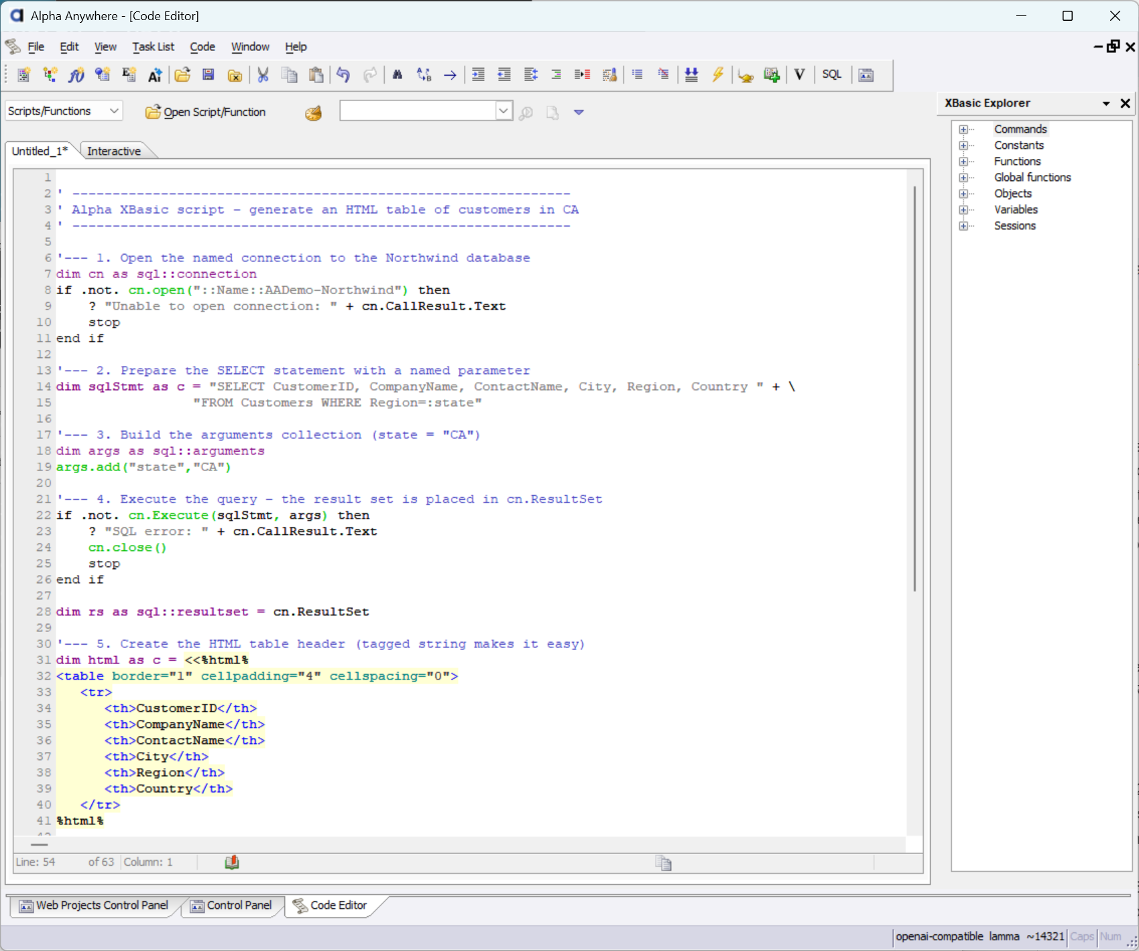Switch to the Control Panel tab
The image size is (1139, 951).
coord(232,905)
